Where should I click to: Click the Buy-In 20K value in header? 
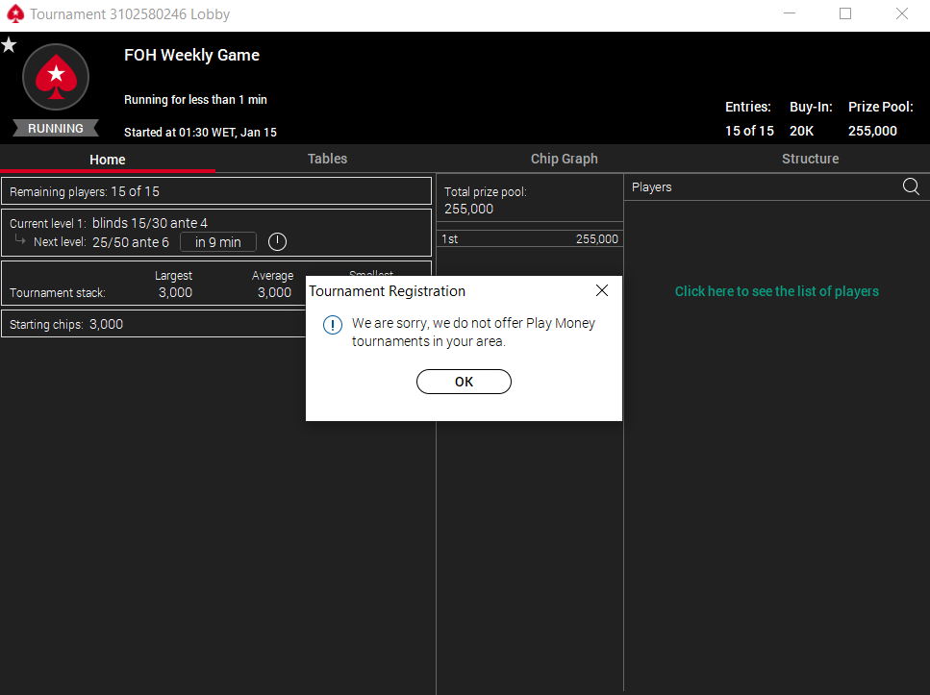pyautogui.click(x=801, y=131)
